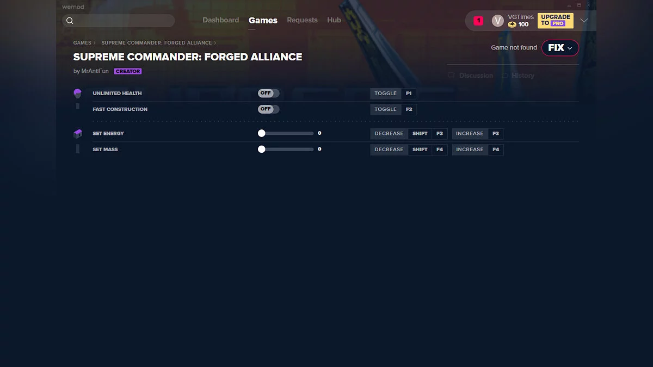Screen dimensions: 653x367
Task: Click the purple chest resources category icon
Action: [x=77, y=134]
